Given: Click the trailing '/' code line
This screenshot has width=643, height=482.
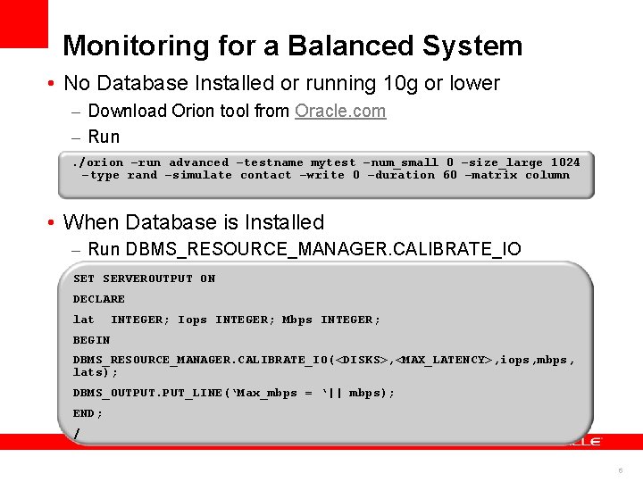Looking at the screenshot, I should (x=77, y=433).
